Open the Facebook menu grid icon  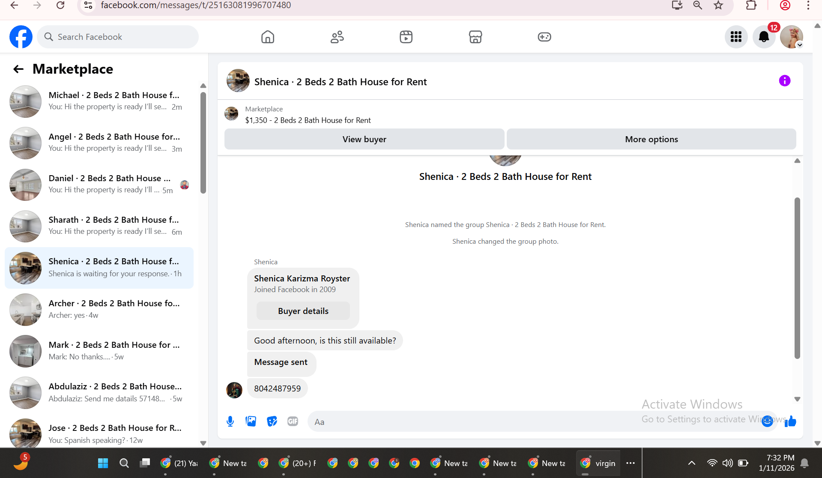736,37
